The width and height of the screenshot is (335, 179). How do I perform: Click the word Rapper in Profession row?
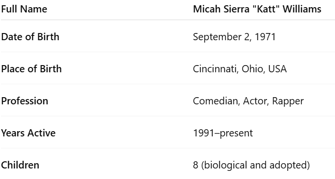coord(288,101)
